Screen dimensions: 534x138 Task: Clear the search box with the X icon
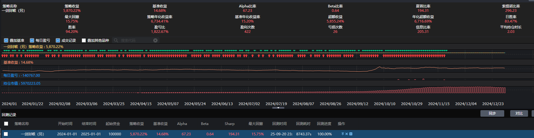pyautogui.click(x=155, y=40)
